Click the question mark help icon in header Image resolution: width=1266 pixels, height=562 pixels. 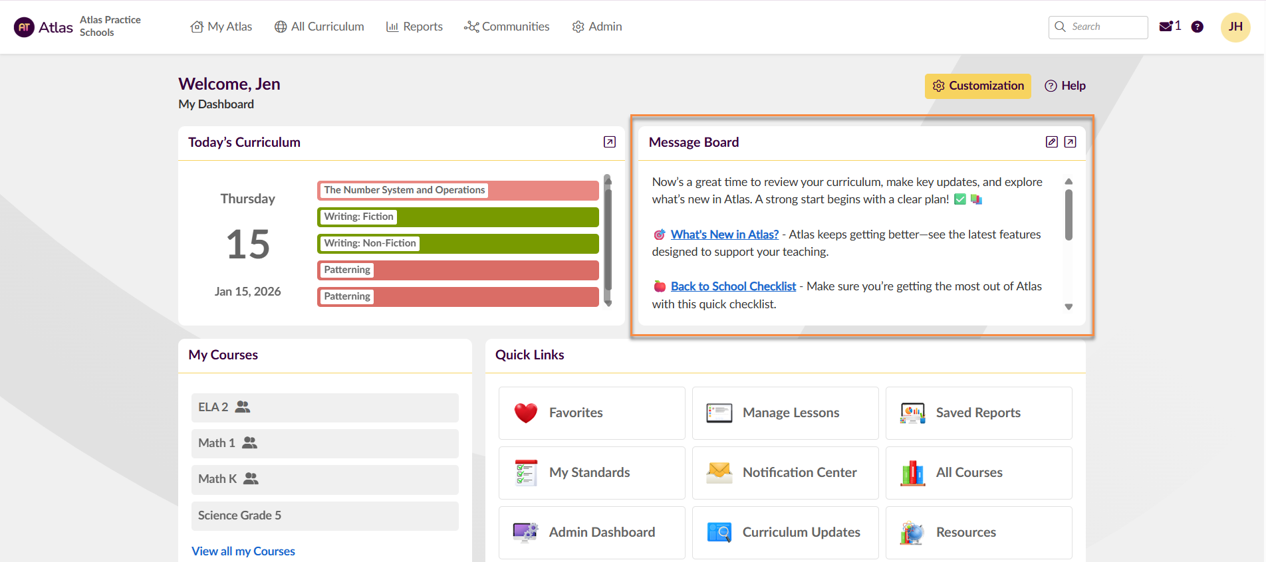[1197, 27]
